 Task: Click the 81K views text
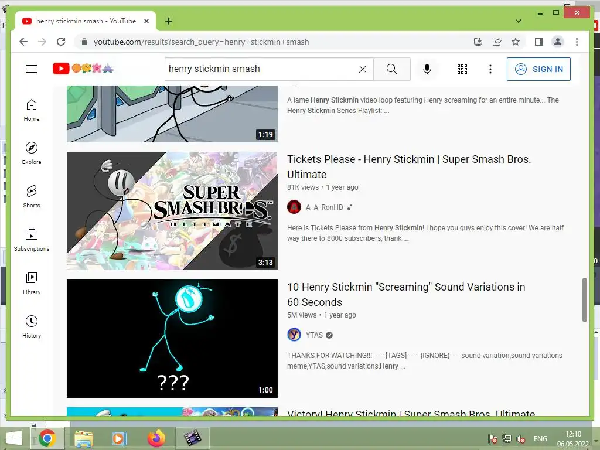coord(303,187)
